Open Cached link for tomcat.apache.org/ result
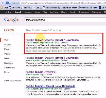The image size is (106, 98). click(x=48, y=75)
